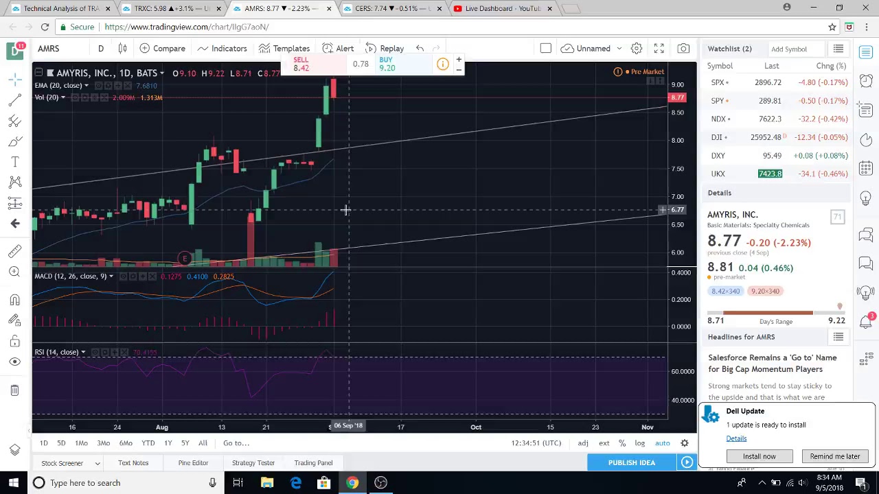Remove drawings with trash icon
The image size is (879, 494).
coord(14,390)
